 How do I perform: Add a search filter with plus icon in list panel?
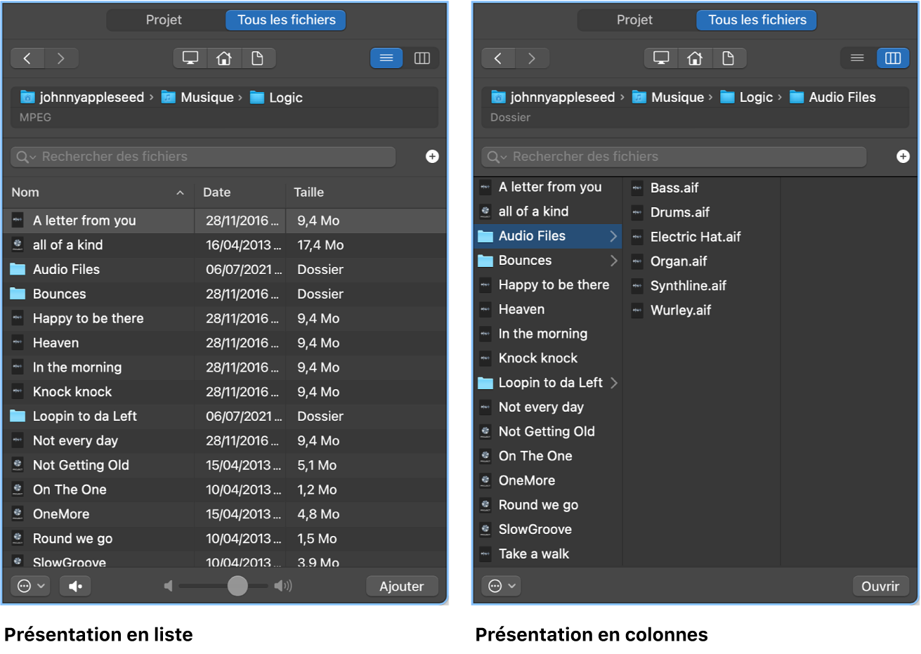click(432, 157)
